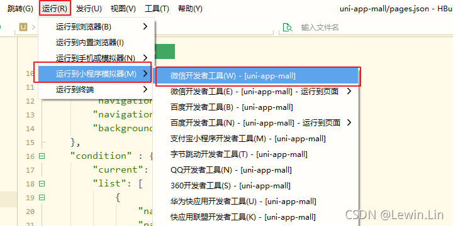Expand the 微信开发者工具(E) 运行到页面 submenu arrow
Image resolution: width=453 pixels, height=226 pixels.
[349, 92]
